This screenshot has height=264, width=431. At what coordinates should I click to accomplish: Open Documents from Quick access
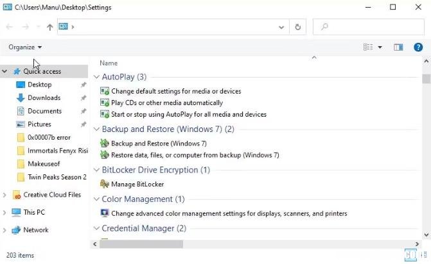pos(44,111)
